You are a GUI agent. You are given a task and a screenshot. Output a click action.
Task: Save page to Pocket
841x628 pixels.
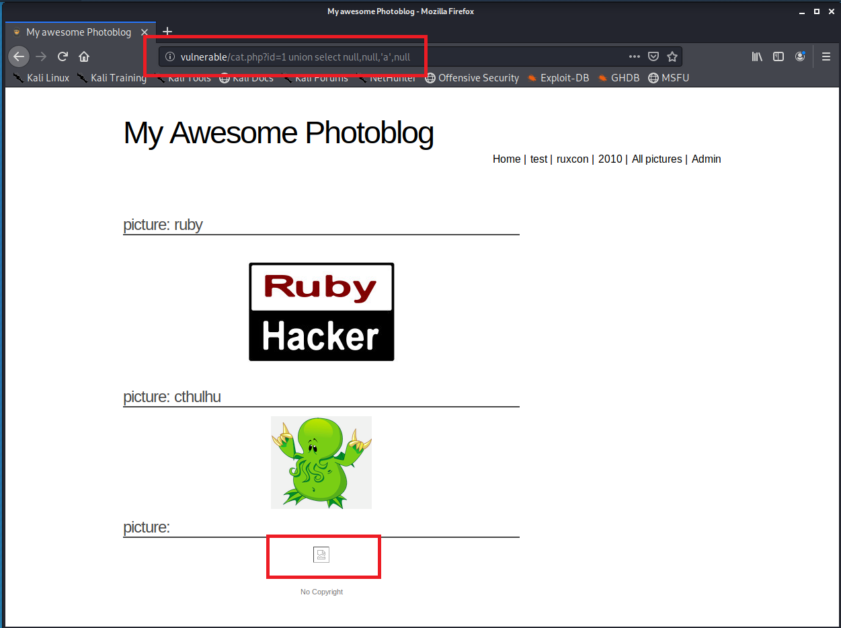[x=653, y=56]
